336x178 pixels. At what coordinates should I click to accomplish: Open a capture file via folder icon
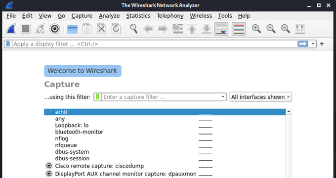point(73,29)
